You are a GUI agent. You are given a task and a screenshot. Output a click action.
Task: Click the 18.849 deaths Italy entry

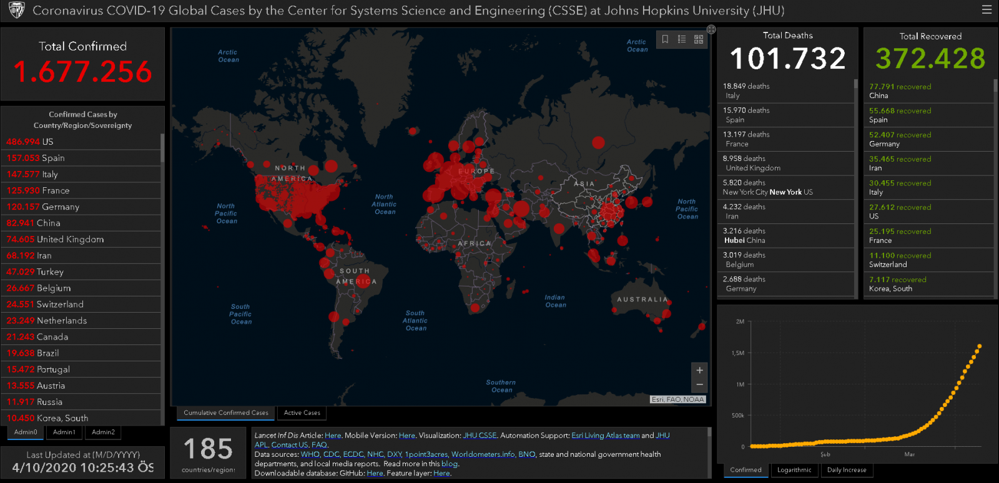(785, 91)
